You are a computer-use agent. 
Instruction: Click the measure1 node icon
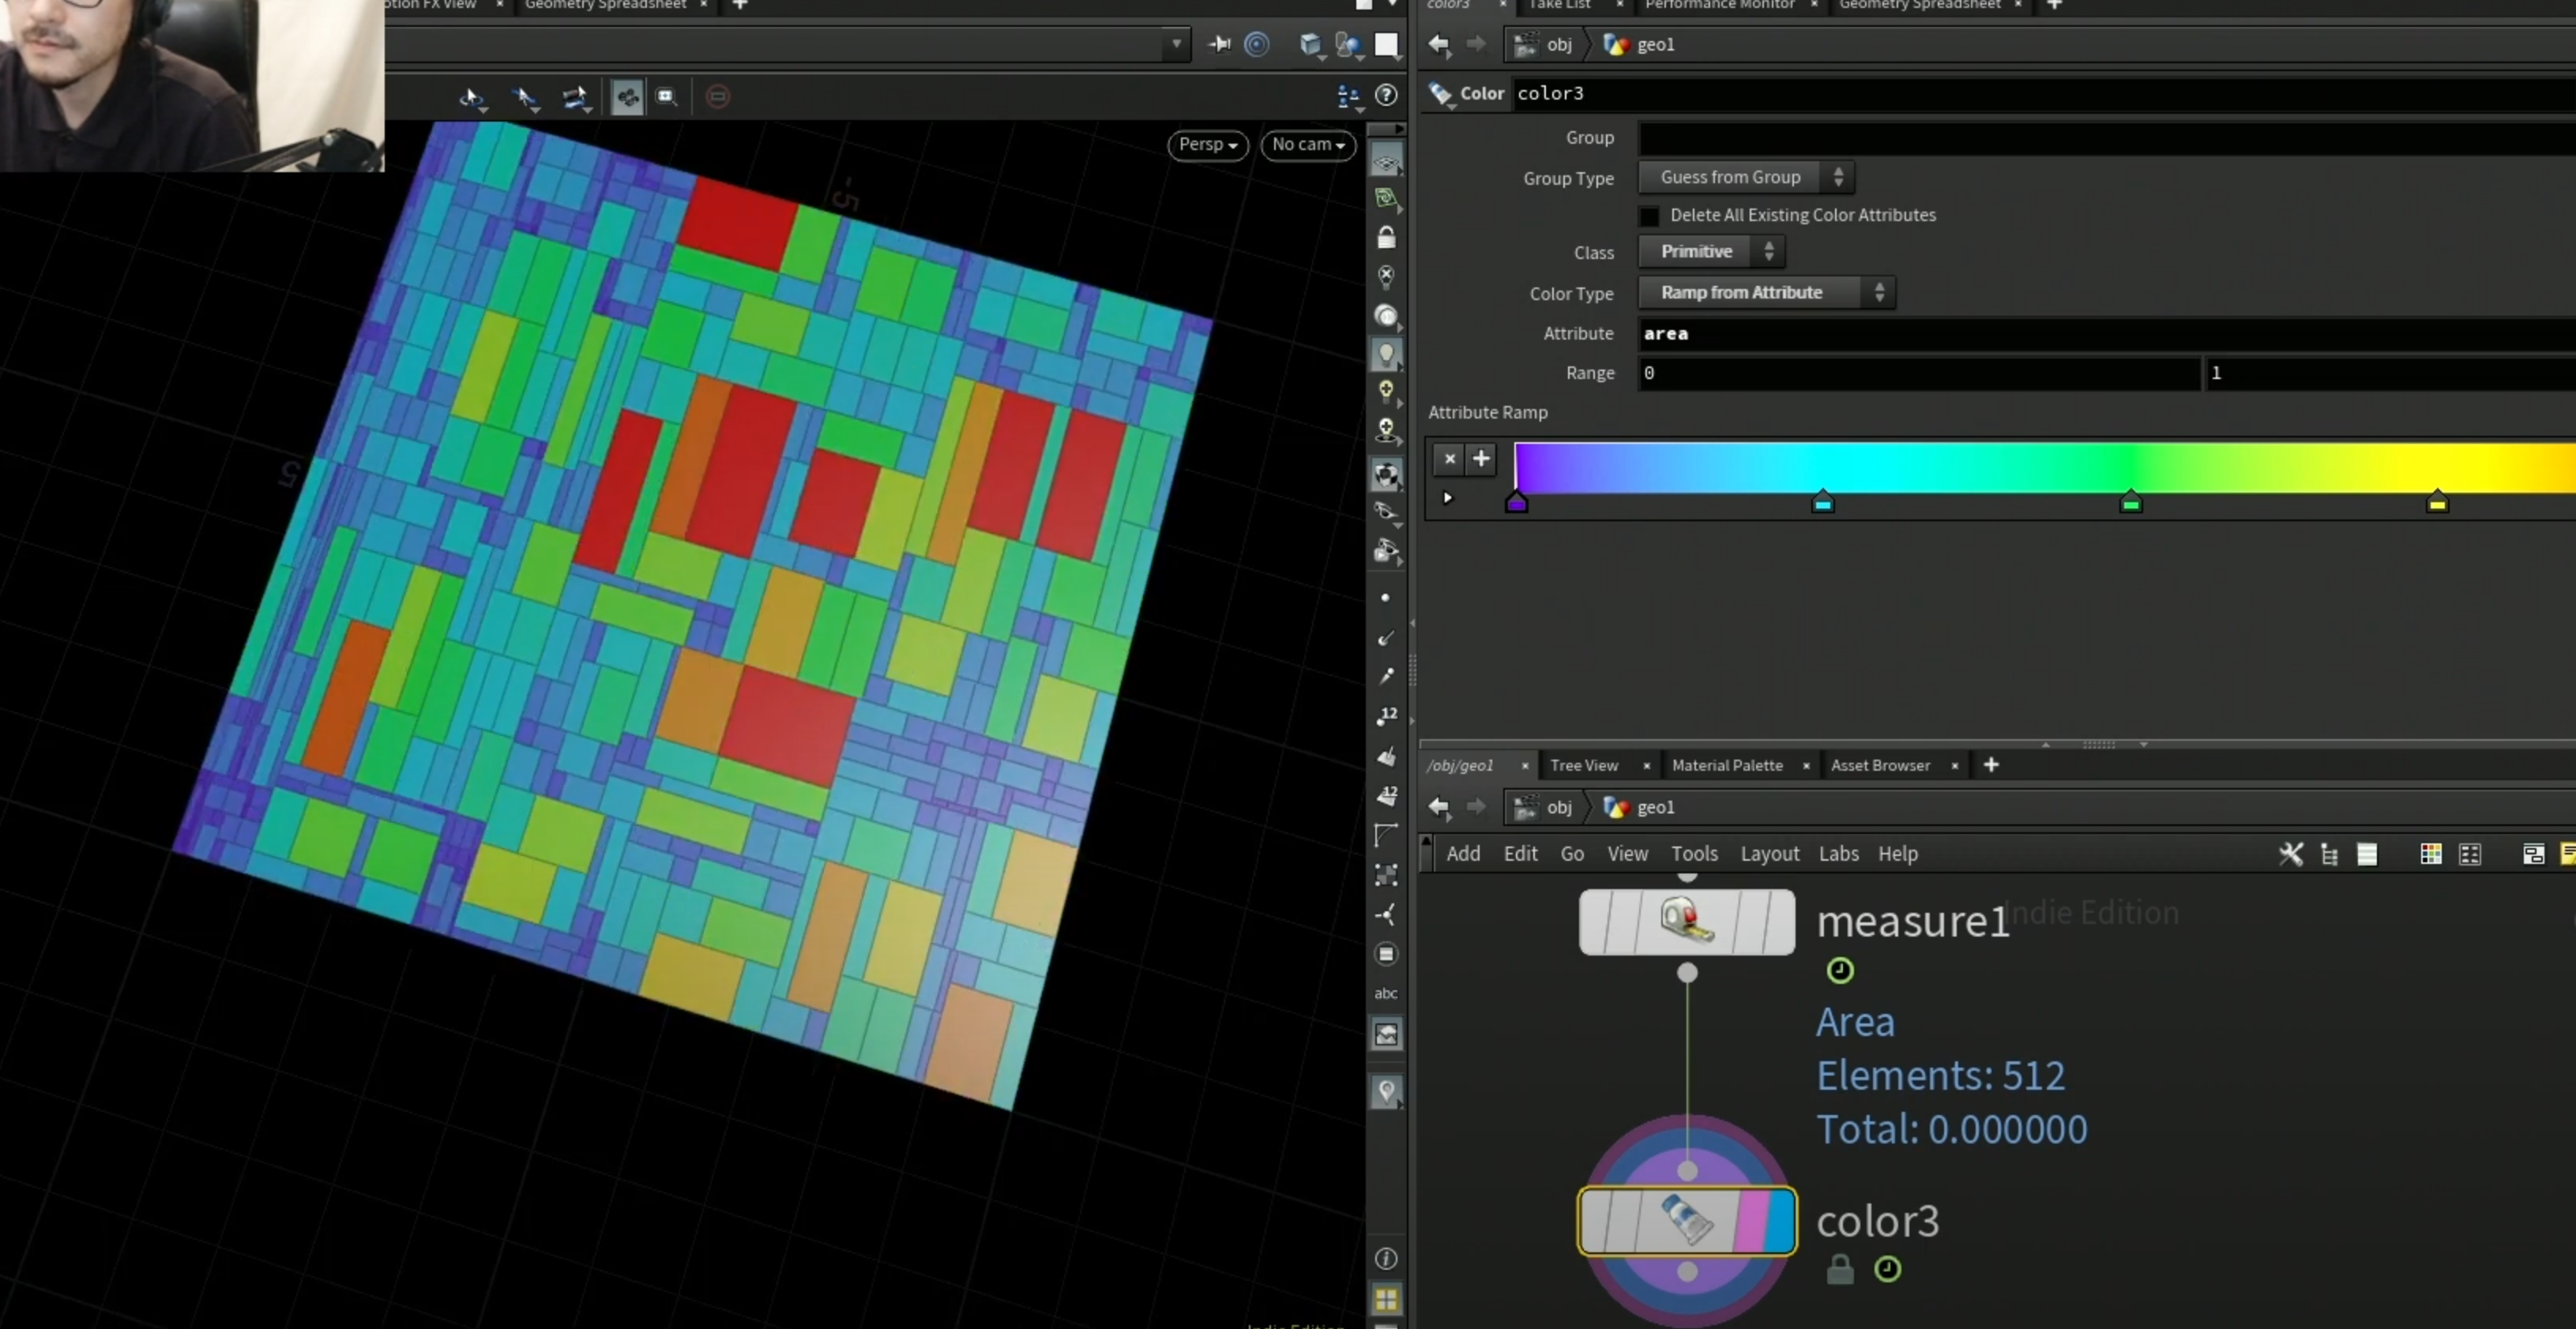click(1686, 921)
